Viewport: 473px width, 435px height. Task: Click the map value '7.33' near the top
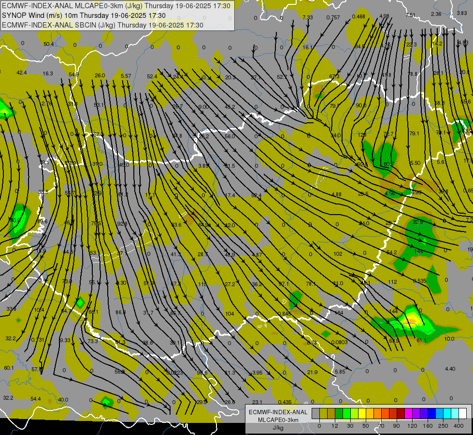[308, 17]
